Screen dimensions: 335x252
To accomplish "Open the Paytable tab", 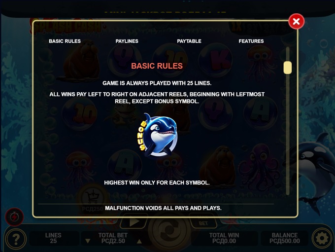I will pos(189,41).
